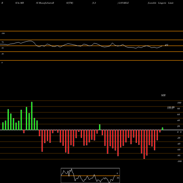Screen dimensions: 183x183
Task: Select the final small green bar at histogram end
Action: coord(163,129)
